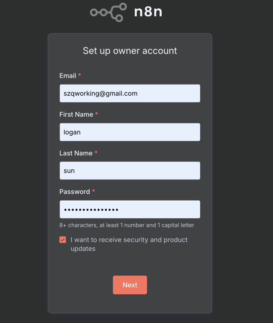The height and width of the screenshot is (323, 273).
Task: Click the red asterisk beside Last Name
Action: (96, 153)
